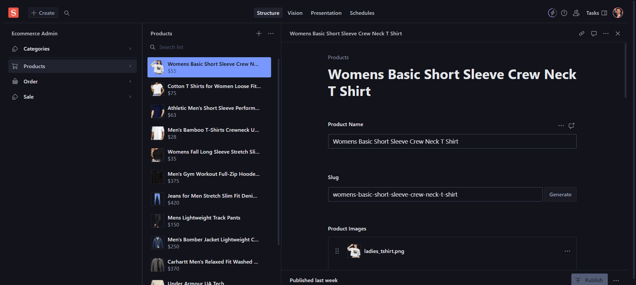Click the lightning bolt activity icon
The width and height of the screenshot is (636, 285).
pyautogui.click(x=552, y=13)
